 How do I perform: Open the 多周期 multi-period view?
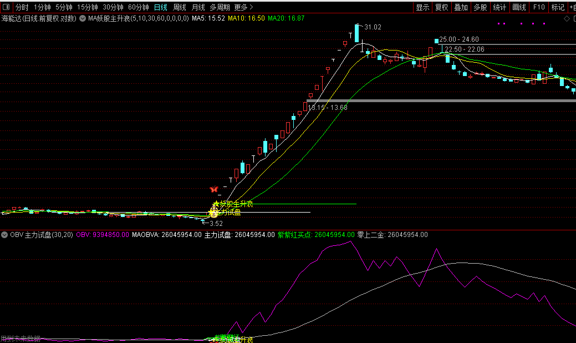[220, 7]
